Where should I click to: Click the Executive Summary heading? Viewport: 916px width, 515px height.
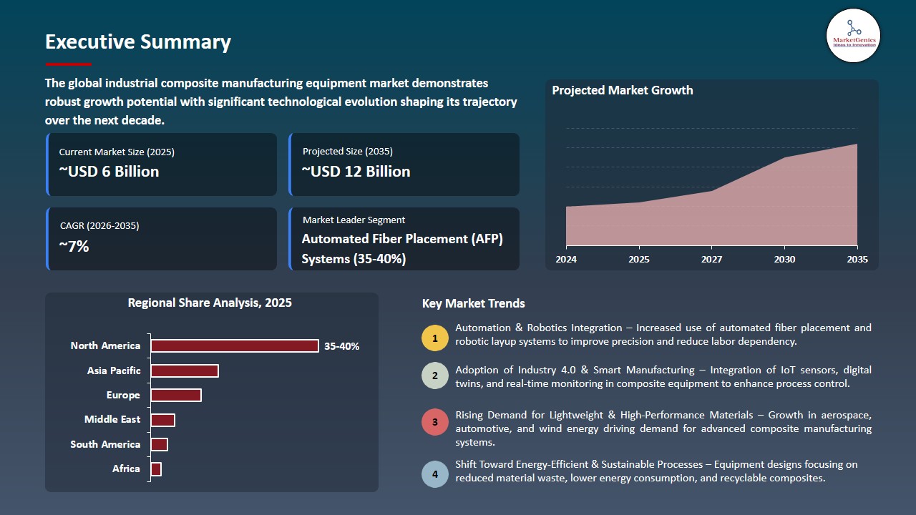point(137,41)
